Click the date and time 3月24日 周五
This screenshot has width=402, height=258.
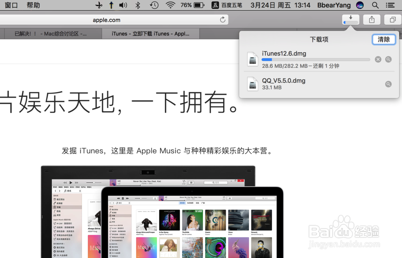tap(280, 5)
